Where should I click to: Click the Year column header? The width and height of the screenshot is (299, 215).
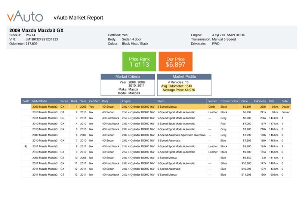(x=83, y=101)
